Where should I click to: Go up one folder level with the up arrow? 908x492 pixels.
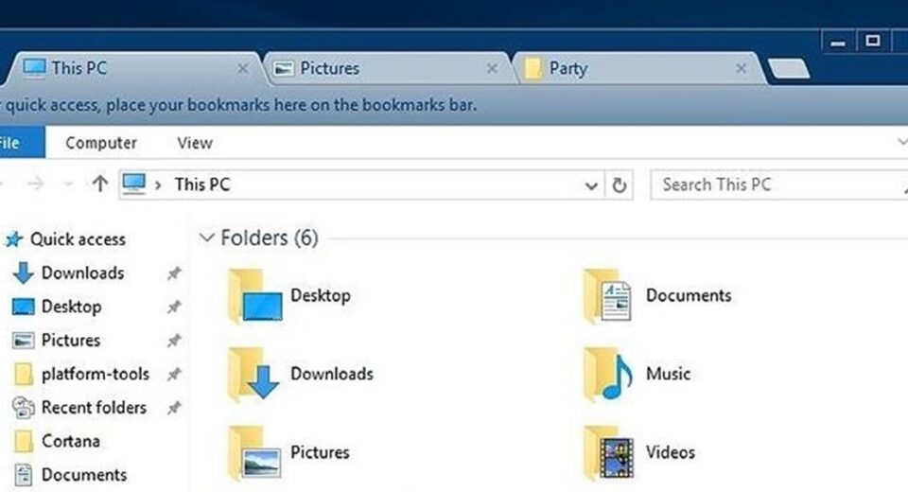99,184
